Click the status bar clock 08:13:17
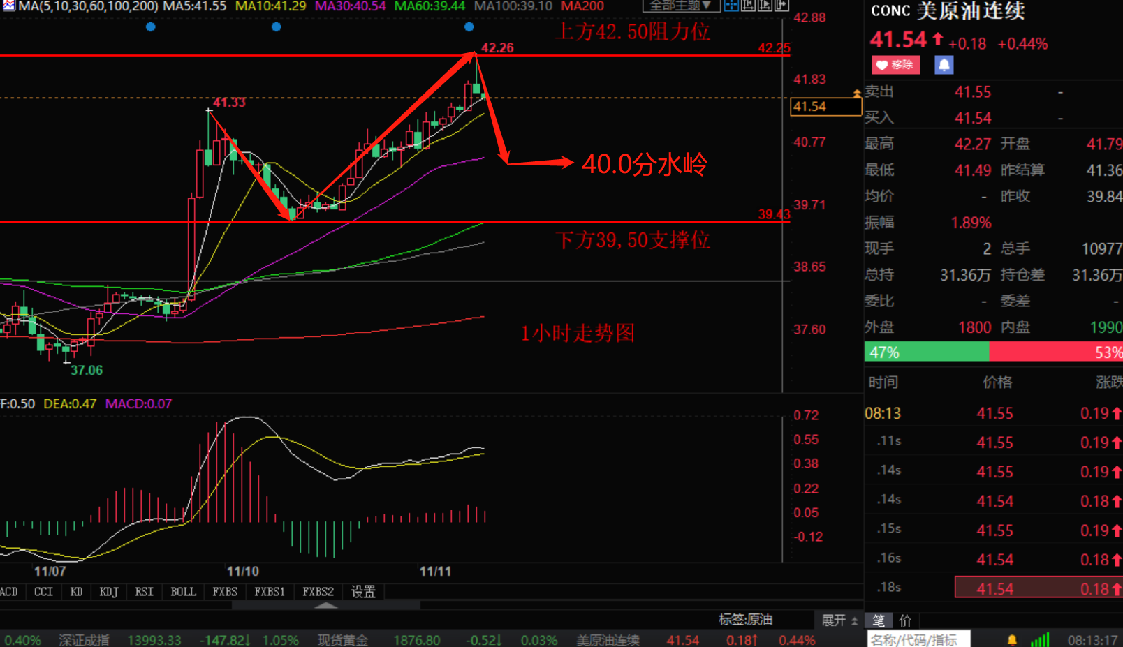The height and width of the screenshot is (647, 1123). tap(1093, 640)
